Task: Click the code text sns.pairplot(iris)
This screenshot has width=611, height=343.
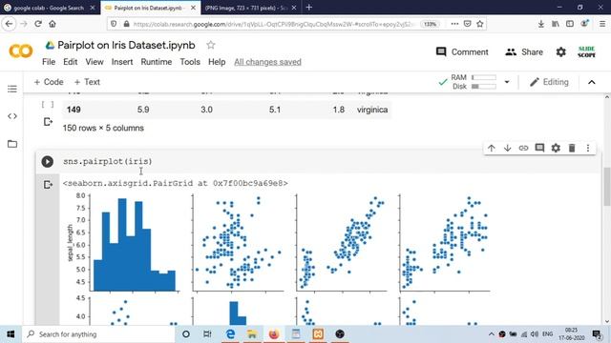Action: [108, 161]
